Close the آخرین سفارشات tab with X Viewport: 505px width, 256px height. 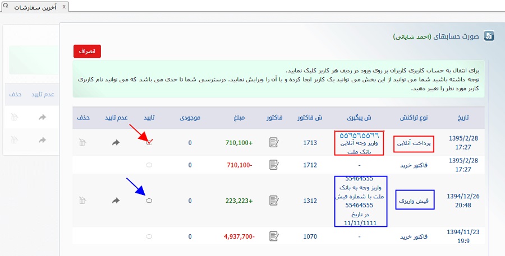[63, 7]
